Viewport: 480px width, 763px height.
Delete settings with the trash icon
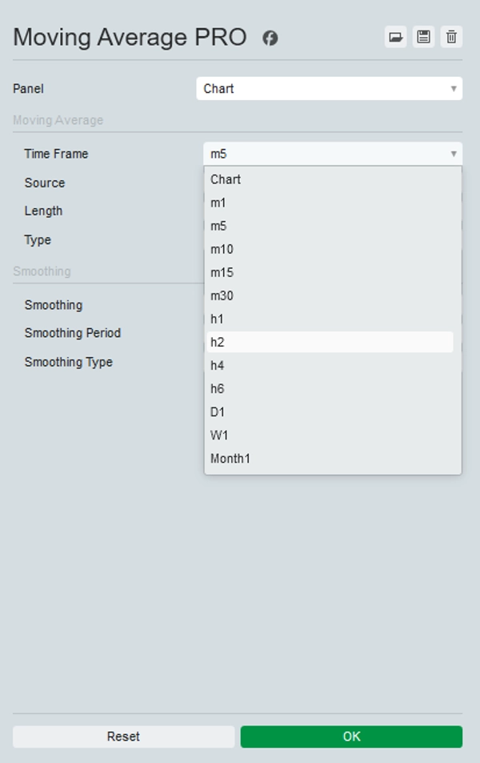pyautogui.click(x=451, y=37)
